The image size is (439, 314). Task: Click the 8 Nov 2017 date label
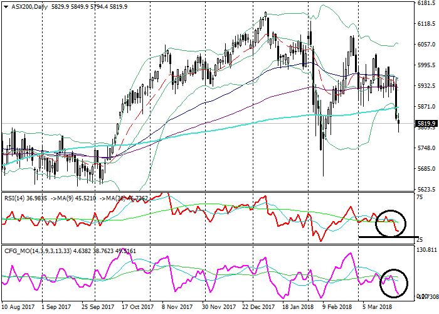[177, 307]
